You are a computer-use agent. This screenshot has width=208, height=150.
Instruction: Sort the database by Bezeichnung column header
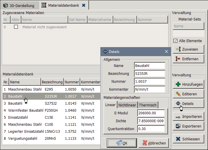click(52, 82)
